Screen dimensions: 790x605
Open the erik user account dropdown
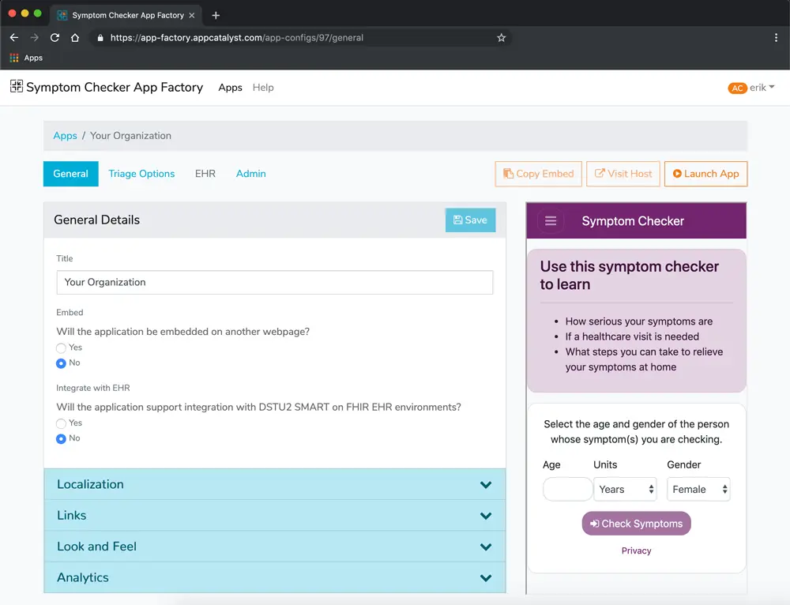pos(751,88)
